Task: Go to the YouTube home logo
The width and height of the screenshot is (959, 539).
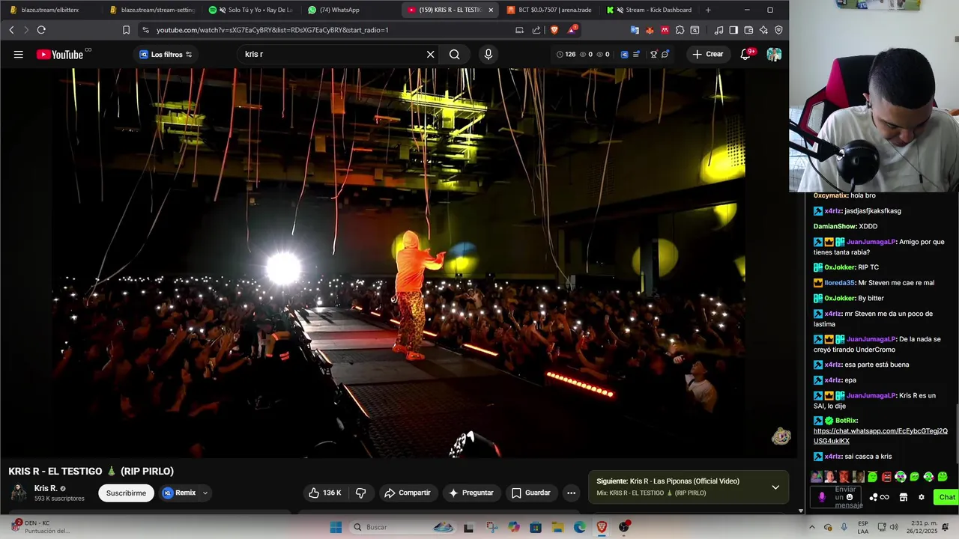Action: (x=60, y=54)
